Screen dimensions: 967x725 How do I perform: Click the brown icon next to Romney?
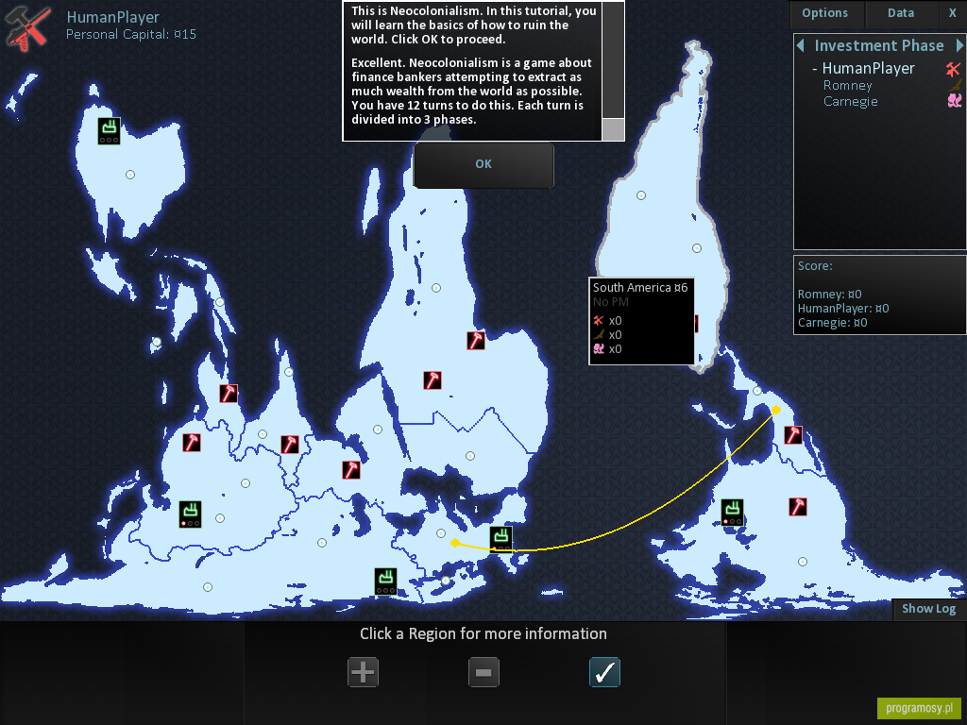(x=955, y=85)
